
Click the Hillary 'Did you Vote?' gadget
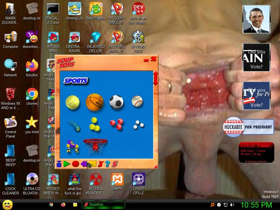256,95
